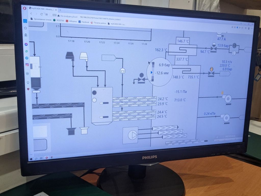Select the fan icon near the 0.24 кПа reading
The height and width of the screenshot is (196, 261).
[x=226, y=118]
